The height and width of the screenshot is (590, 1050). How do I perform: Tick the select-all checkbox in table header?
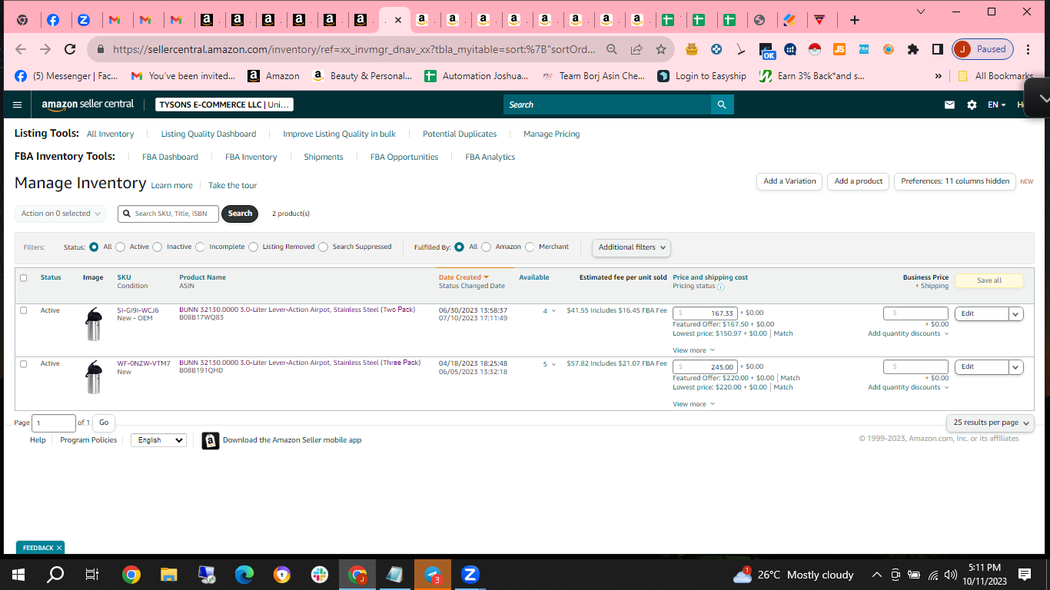(x=23, y=278)
